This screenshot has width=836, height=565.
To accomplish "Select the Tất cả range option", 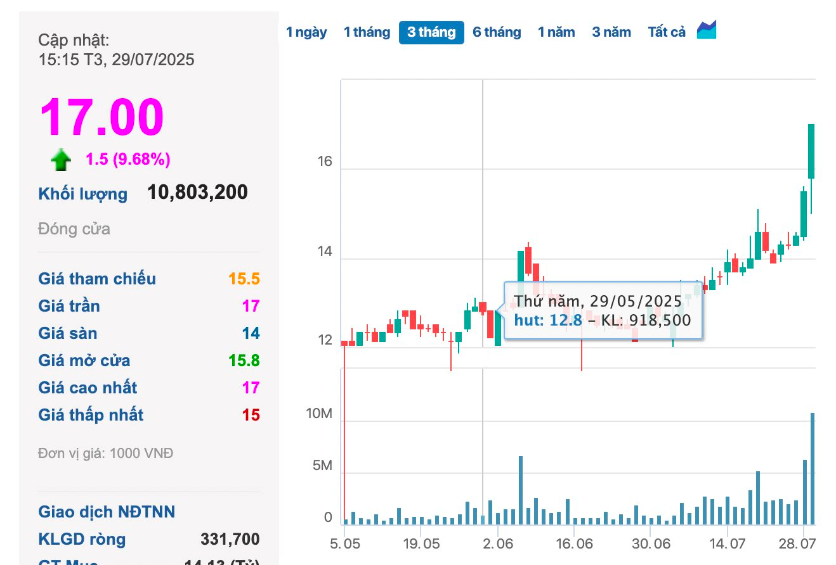I will [667, 32].
